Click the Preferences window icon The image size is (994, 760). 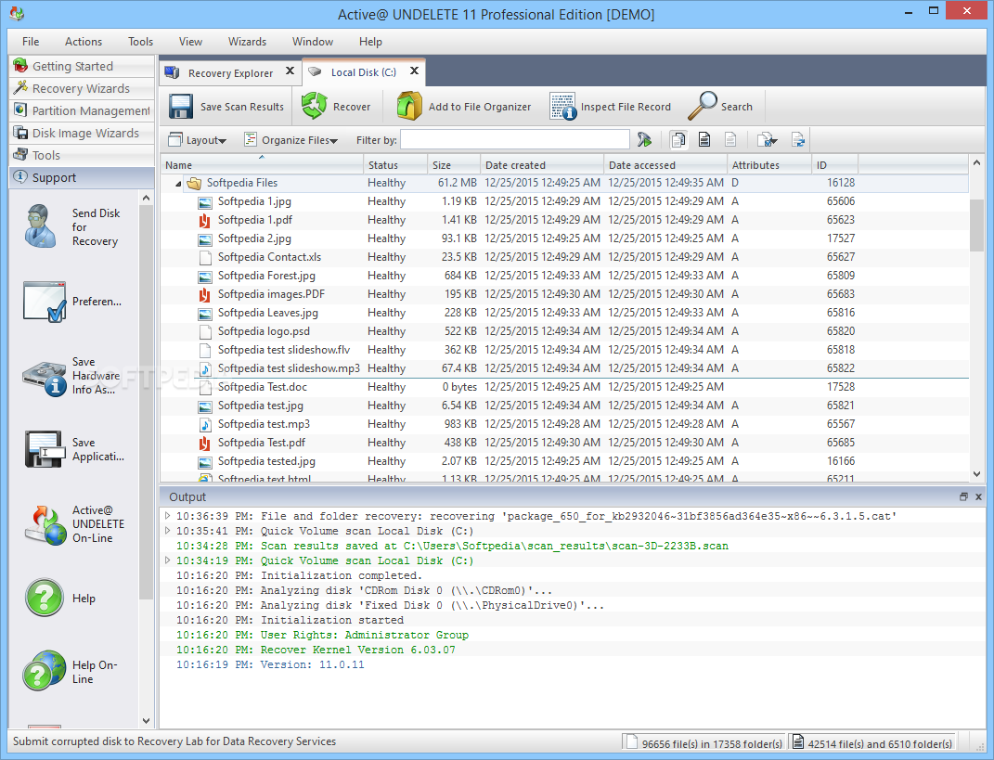pos(45,302)
